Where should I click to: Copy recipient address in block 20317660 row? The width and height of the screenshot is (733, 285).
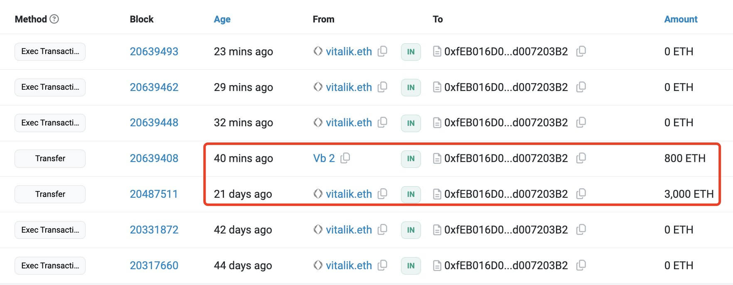(x=581, y=265)
